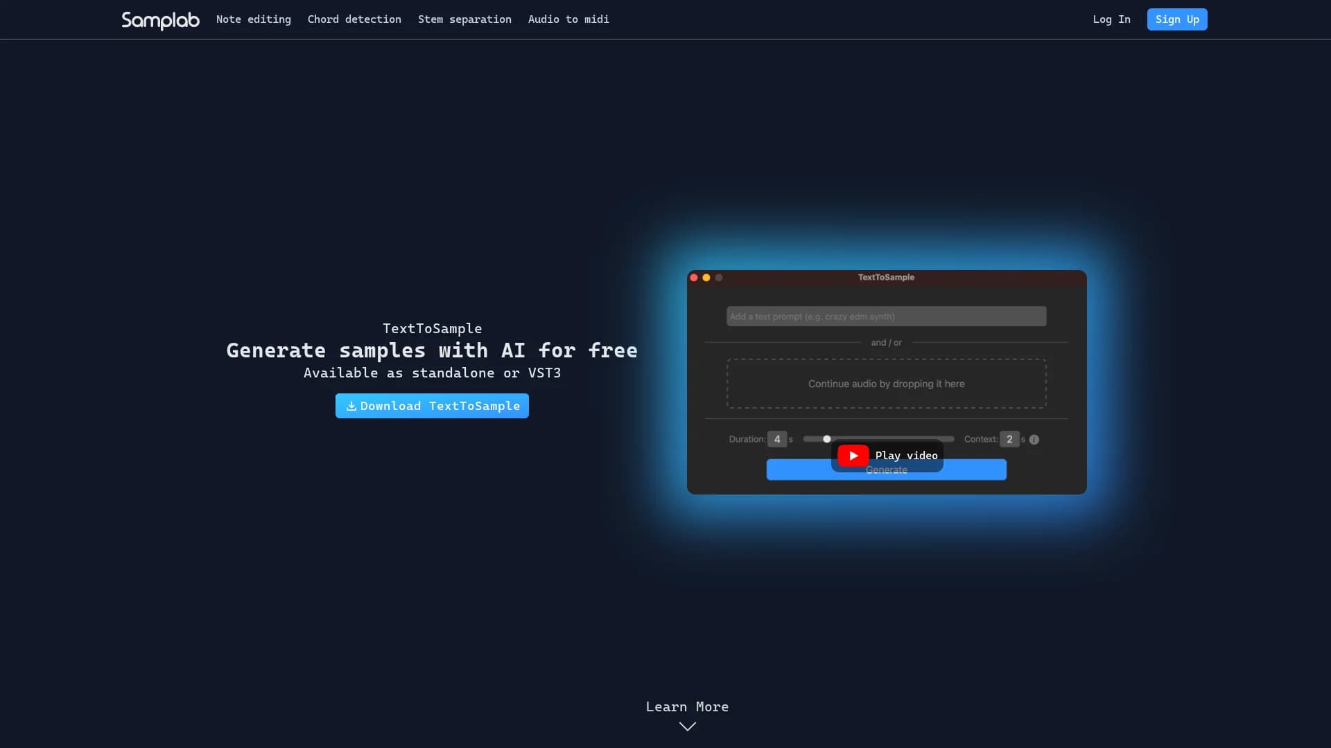Click the Sign Up button
Image resolution: width=1331 pixels, height=748 pixels.
coord(1177,19)
